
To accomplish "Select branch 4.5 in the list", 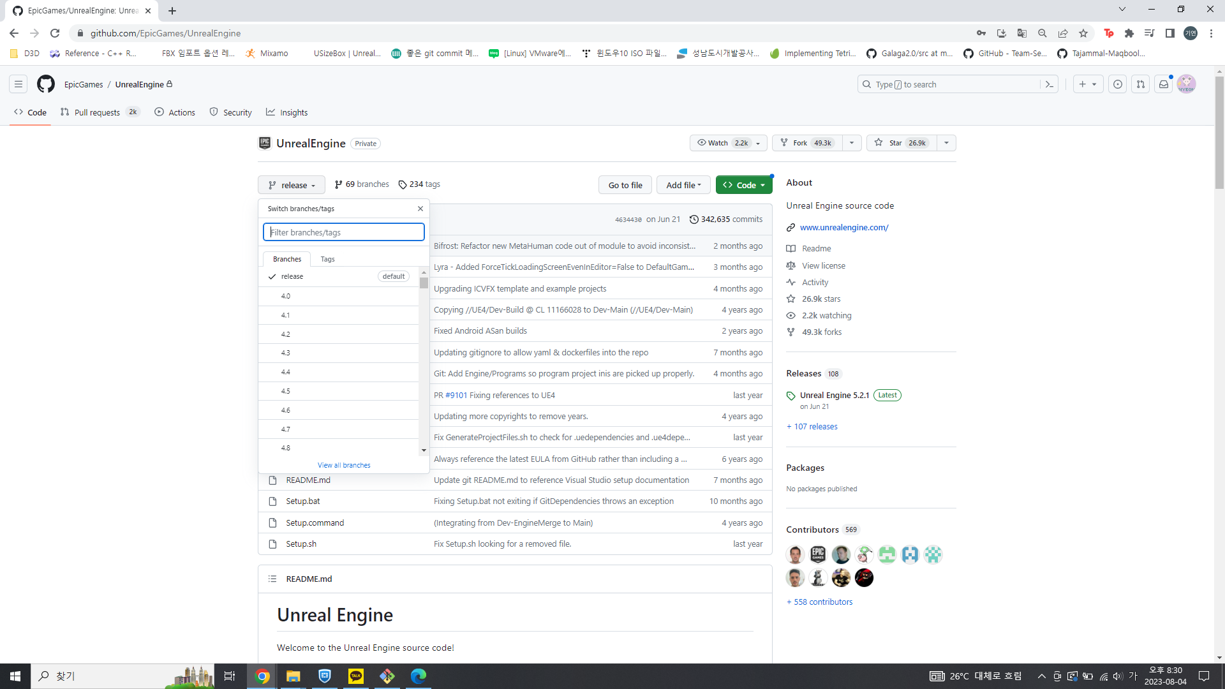I will point(338,391).
